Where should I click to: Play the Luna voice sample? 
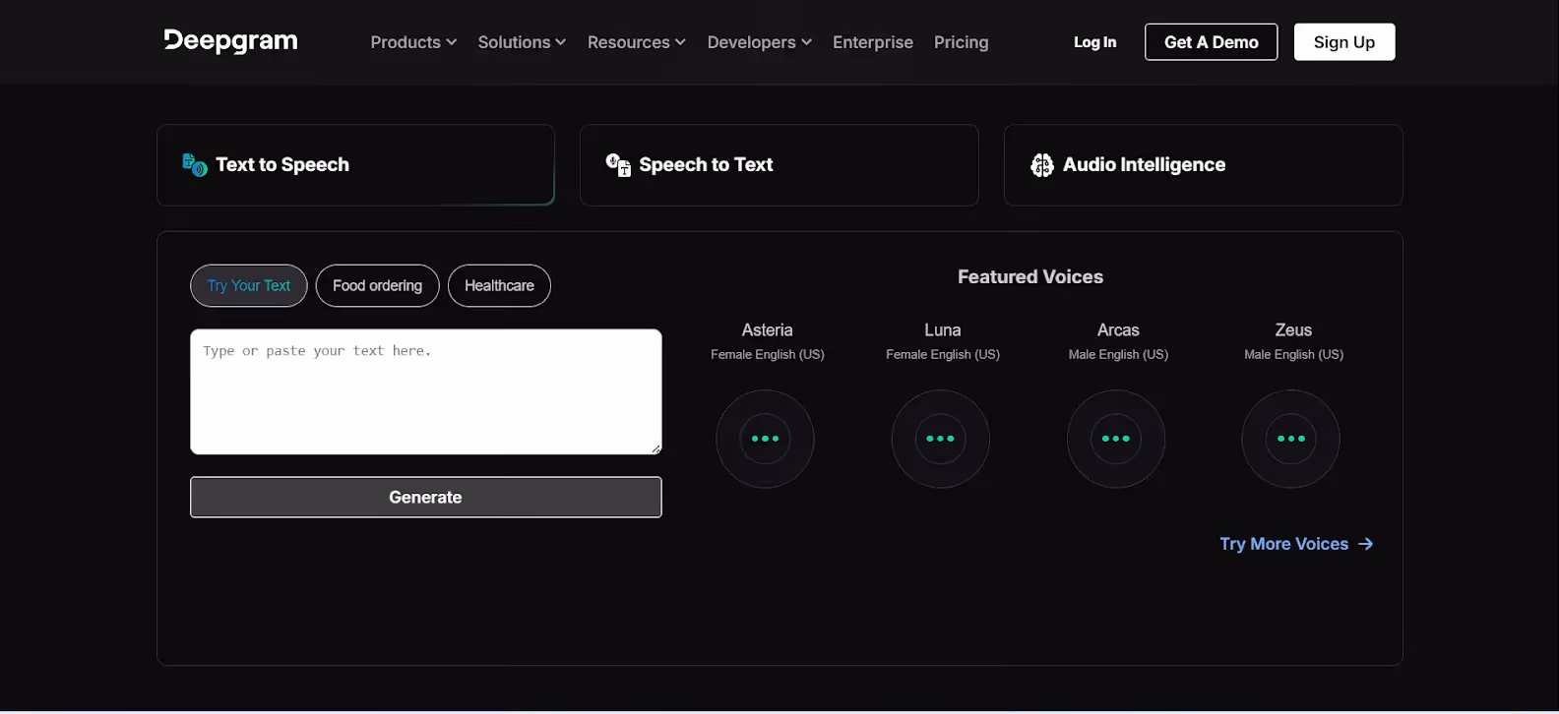click(940, 439)
